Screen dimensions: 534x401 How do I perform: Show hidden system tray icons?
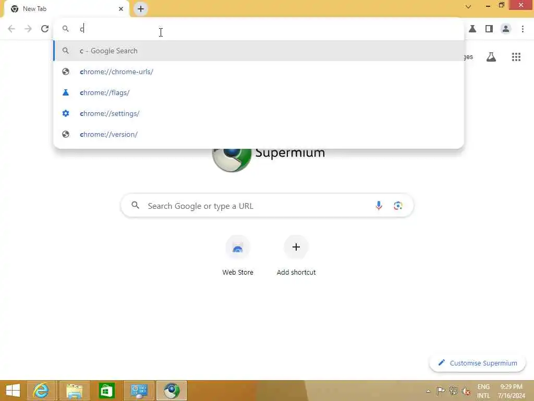tap(428, 391)
